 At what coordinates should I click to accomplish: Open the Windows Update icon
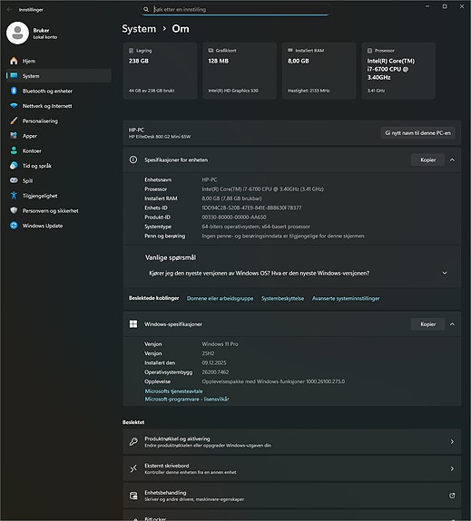tap(14, 226)
